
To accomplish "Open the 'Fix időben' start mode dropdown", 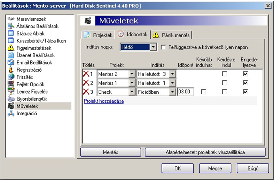I will 172,92.
